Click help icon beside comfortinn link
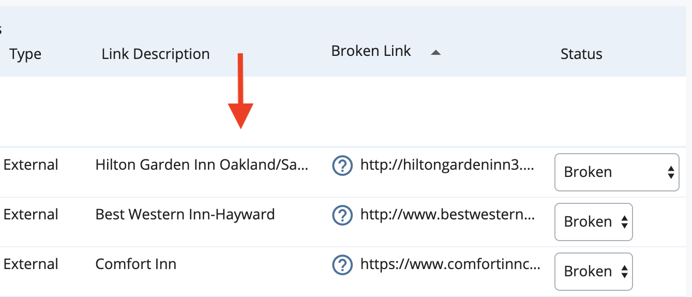 [341, 265]
